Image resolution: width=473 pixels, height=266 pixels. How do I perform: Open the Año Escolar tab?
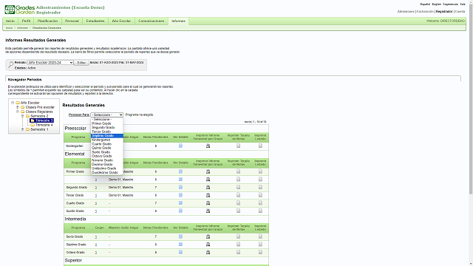pos(121,21)
